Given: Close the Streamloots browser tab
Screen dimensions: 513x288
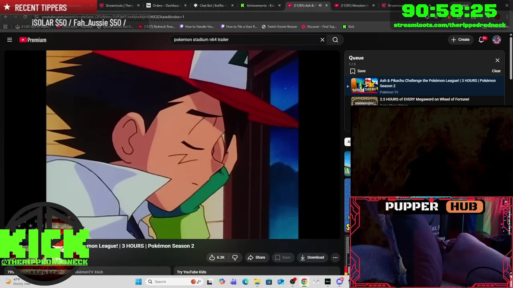Looking at the screenshot, I should [x=138, y=6].
